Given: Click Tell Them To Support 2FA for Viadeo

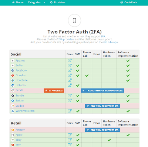Looking at the screenshot, I should coord(102,106).
